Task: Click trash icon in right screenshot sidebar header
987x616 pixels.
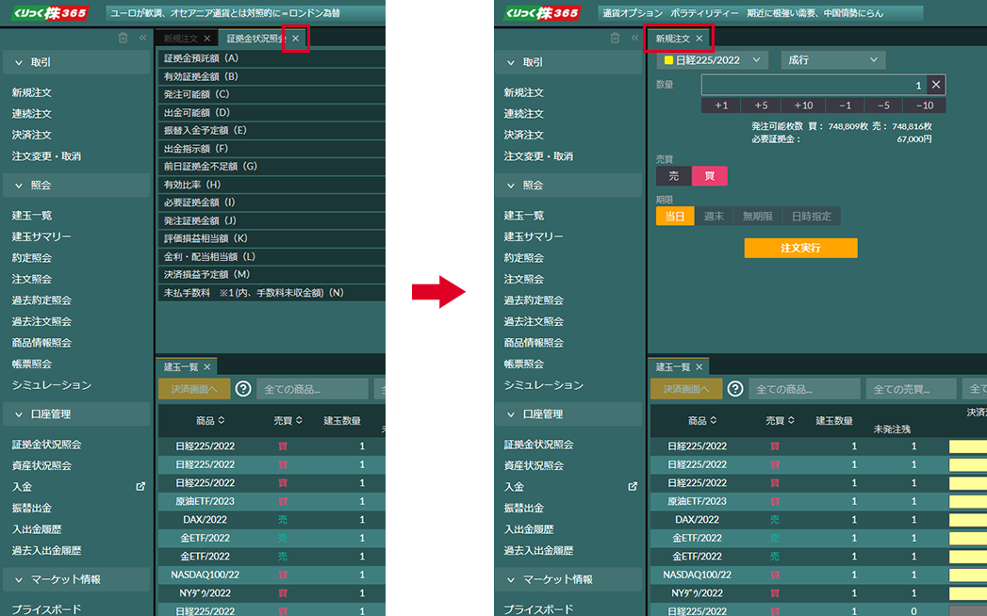Action: click(x=615, y=39)
